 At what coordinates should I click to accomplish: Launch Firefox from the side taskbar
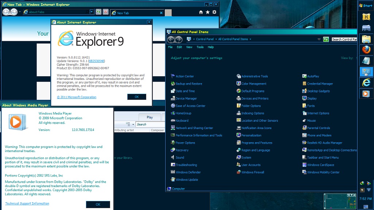tap(366, 50)
